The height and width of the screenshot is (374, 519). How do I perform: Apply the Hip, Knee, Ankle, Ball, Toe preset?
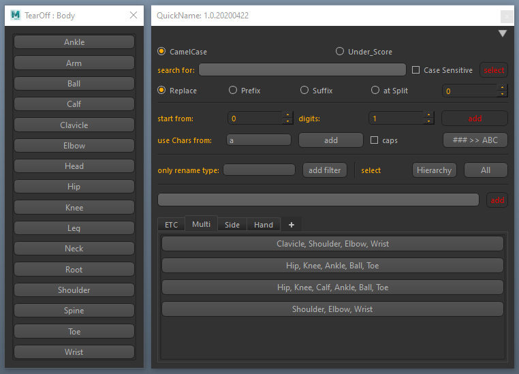coord(332,266)
